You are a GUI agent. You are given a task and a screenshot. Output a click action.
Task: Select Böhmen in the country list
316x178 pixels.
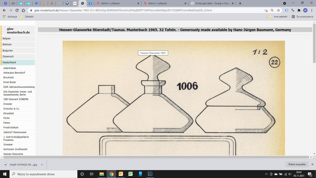pyautogui.click(x=7, y=45)
